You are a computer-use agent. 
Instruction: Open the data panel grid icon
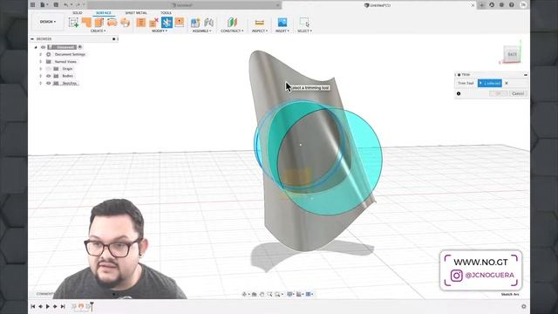point(33,5)
